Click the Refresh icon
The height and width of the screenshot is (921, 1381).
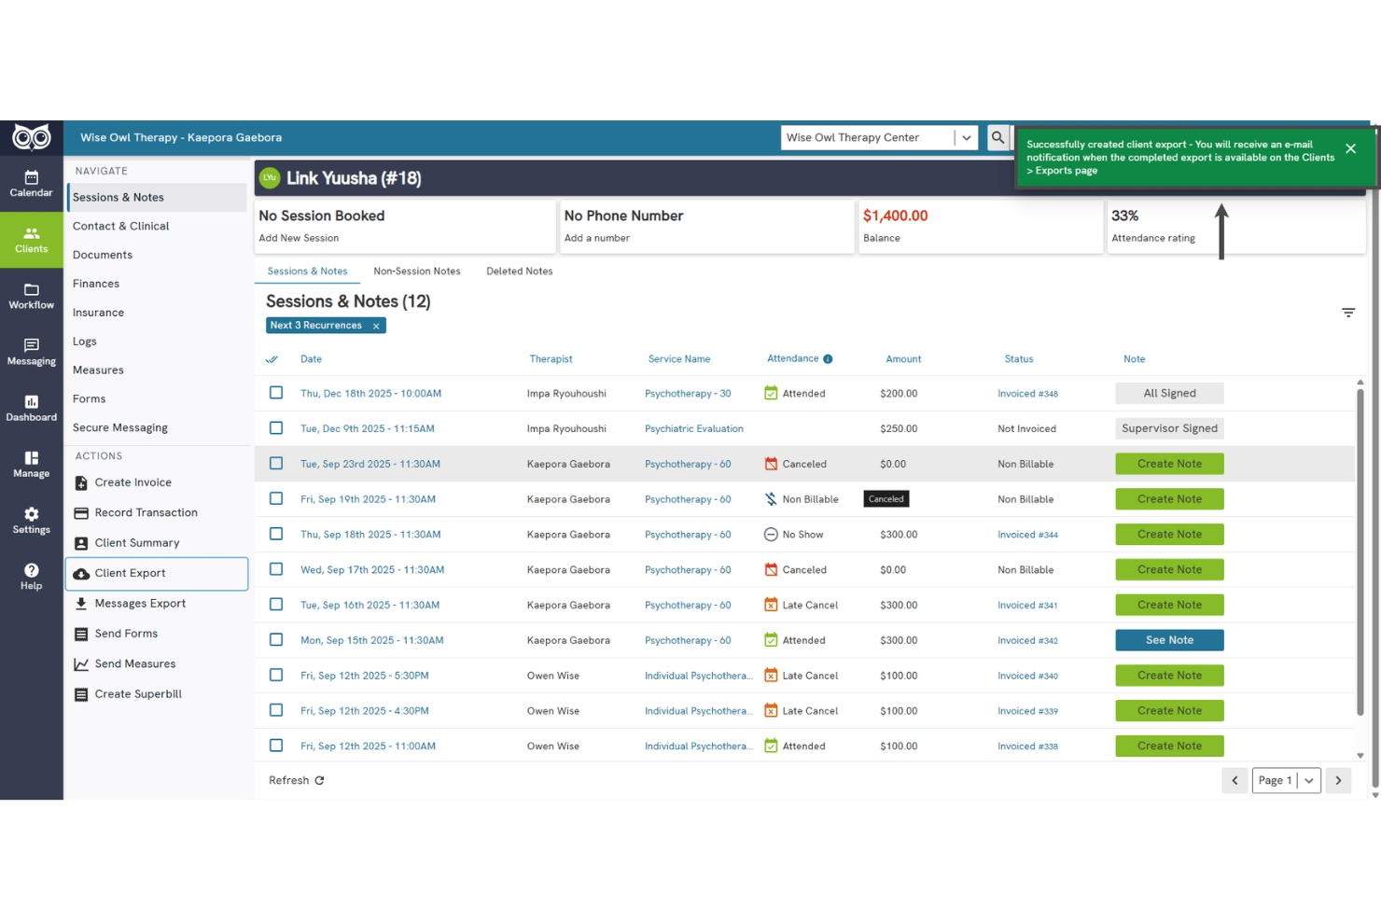(319, 780)
